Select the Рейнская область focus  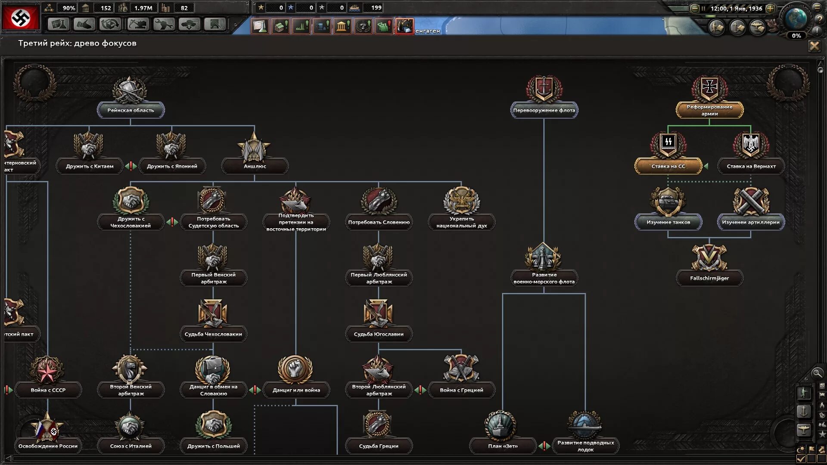click(131, 110)
